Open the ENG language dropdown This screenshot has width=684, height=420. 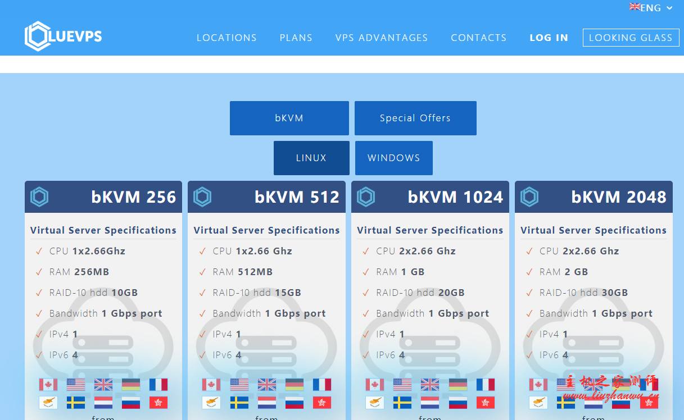[x=656, y=8]
